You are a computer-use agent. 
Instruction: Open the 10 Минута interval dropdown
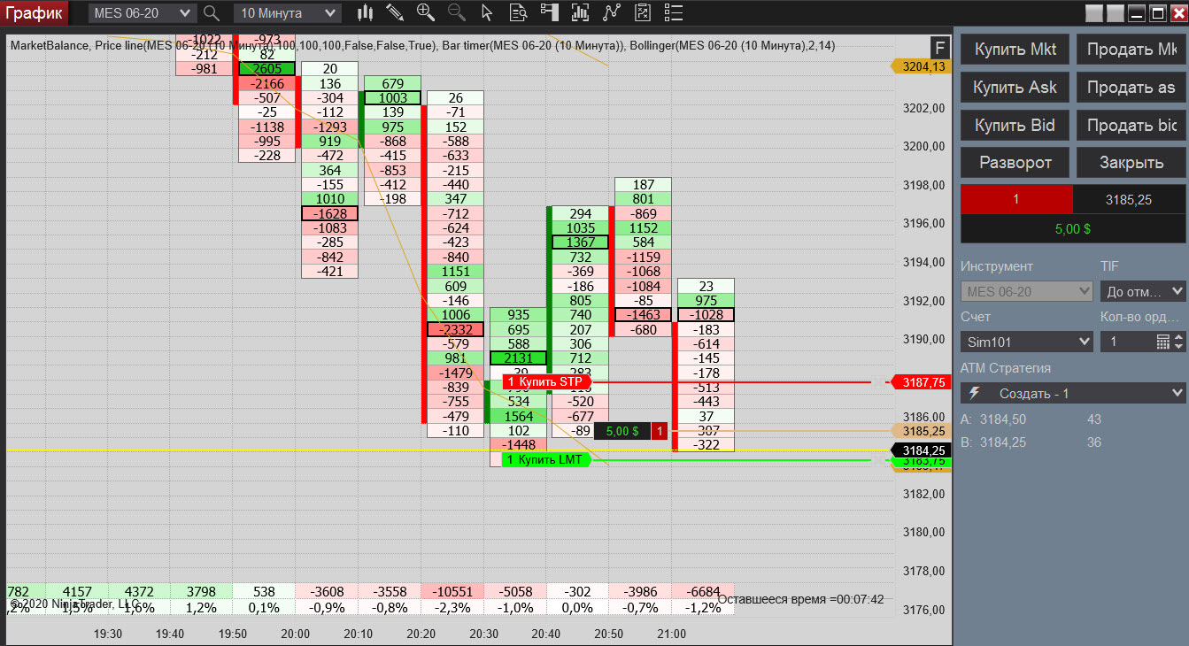click(287, 13)
